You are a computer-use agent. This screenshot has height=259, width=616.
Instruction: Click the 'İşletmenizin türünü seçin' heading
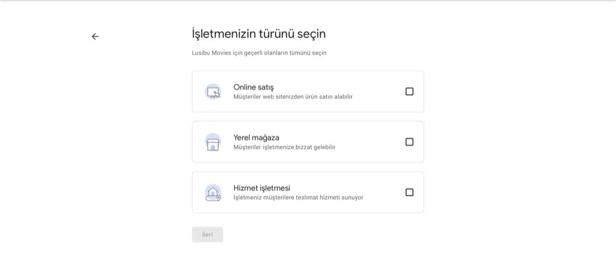coord(259,34)
